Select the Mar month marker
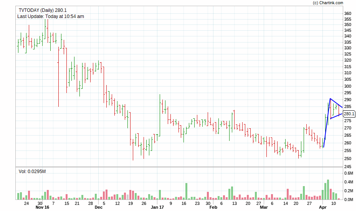 (264, 207)
